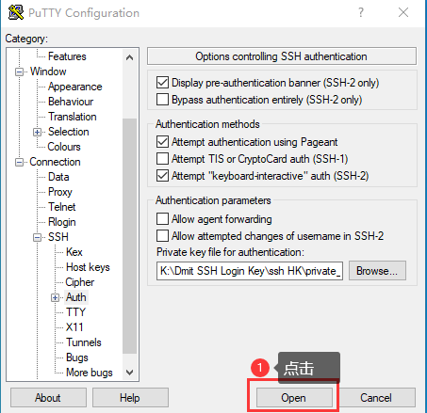Open the Translation settings
The width and height of the screenshot is (427, 413).
pos(73,117)
